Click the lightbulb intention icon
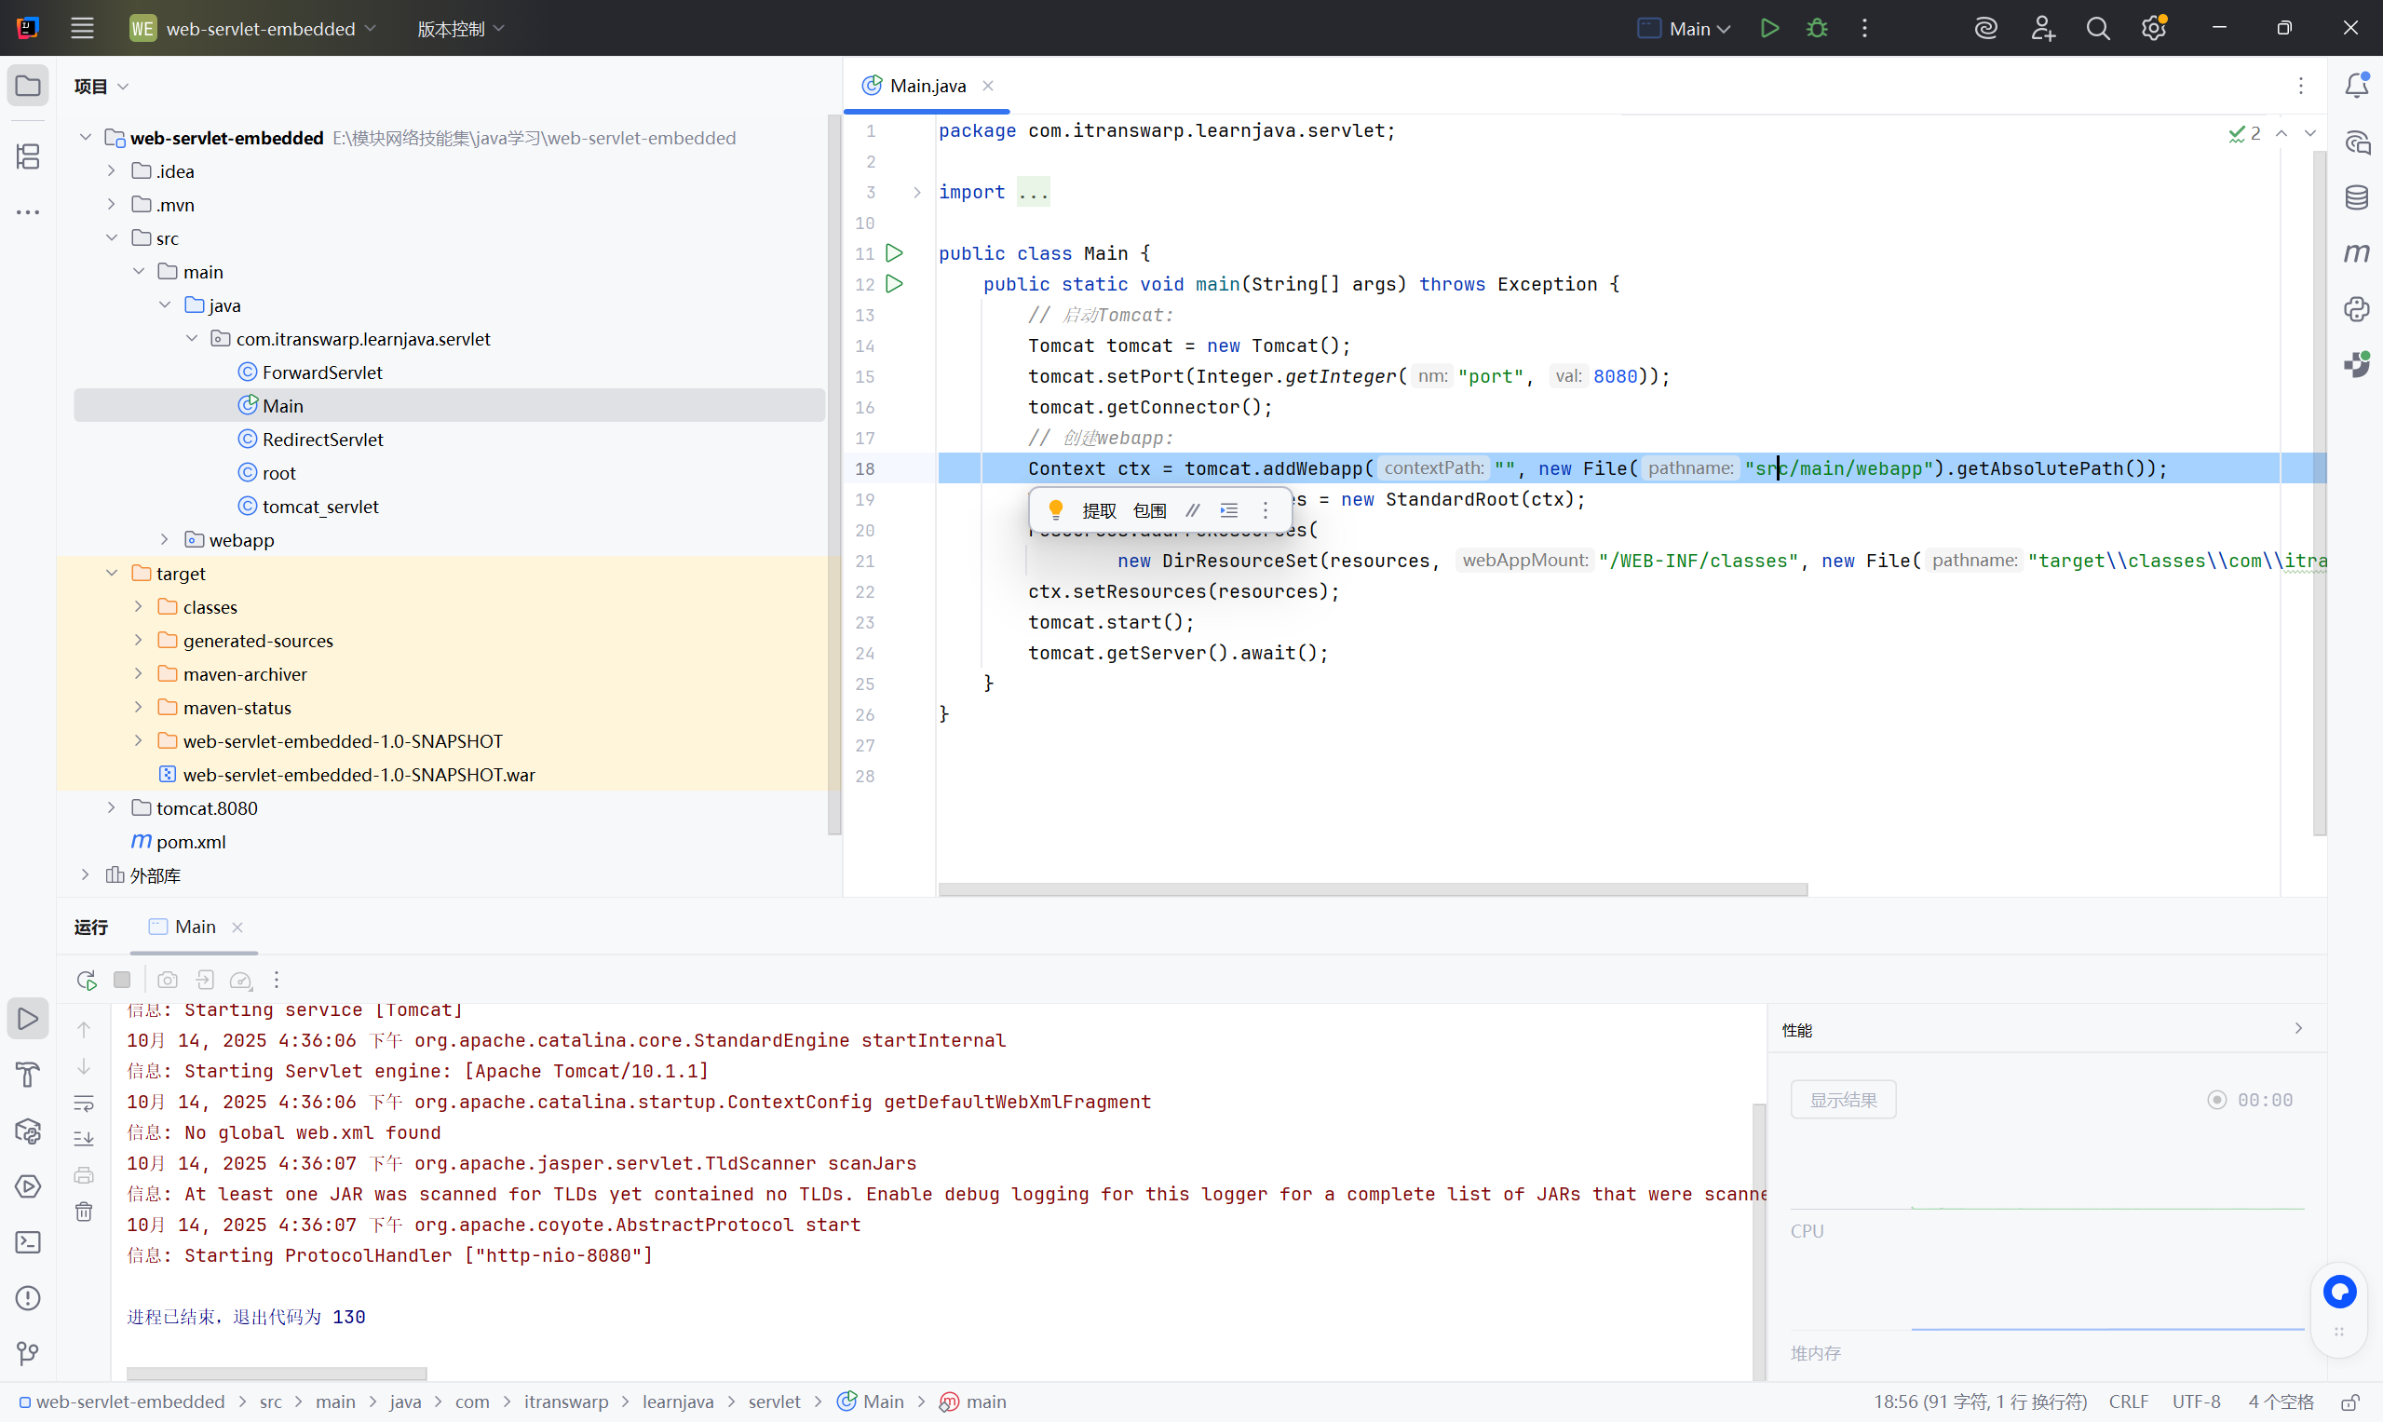 [x=1055, y=509]
